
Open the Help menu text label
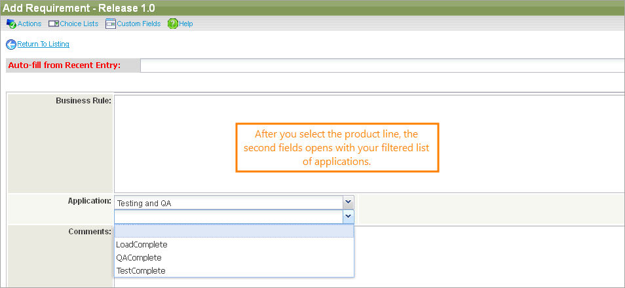coord(186,24)
